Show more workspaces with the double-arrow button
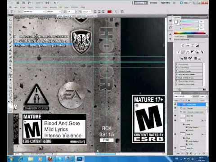 (175, 3)
